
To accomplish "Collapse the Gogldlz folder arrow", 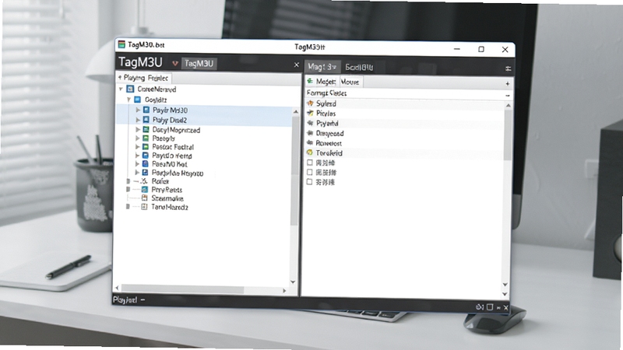I will tap(128, 100).
